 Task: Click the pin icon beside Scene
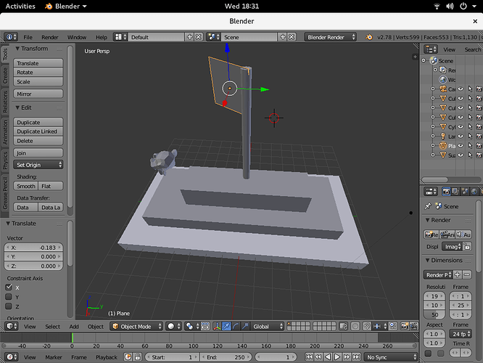(x=428, y=206)
